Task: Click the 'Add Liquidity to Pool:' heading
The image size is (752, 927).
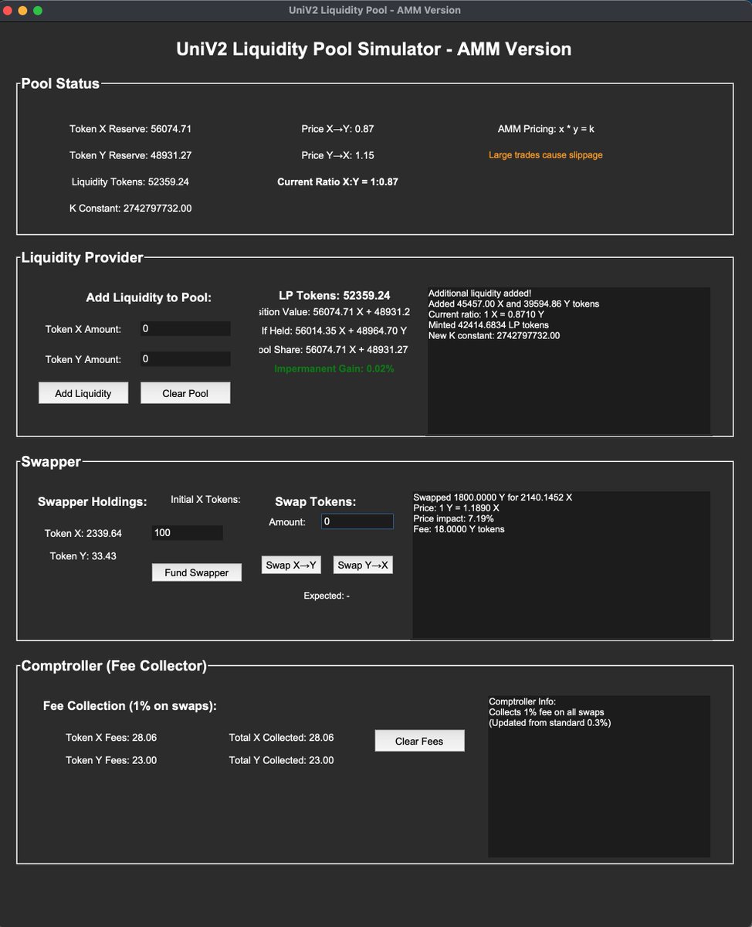Action: [149, 297]
